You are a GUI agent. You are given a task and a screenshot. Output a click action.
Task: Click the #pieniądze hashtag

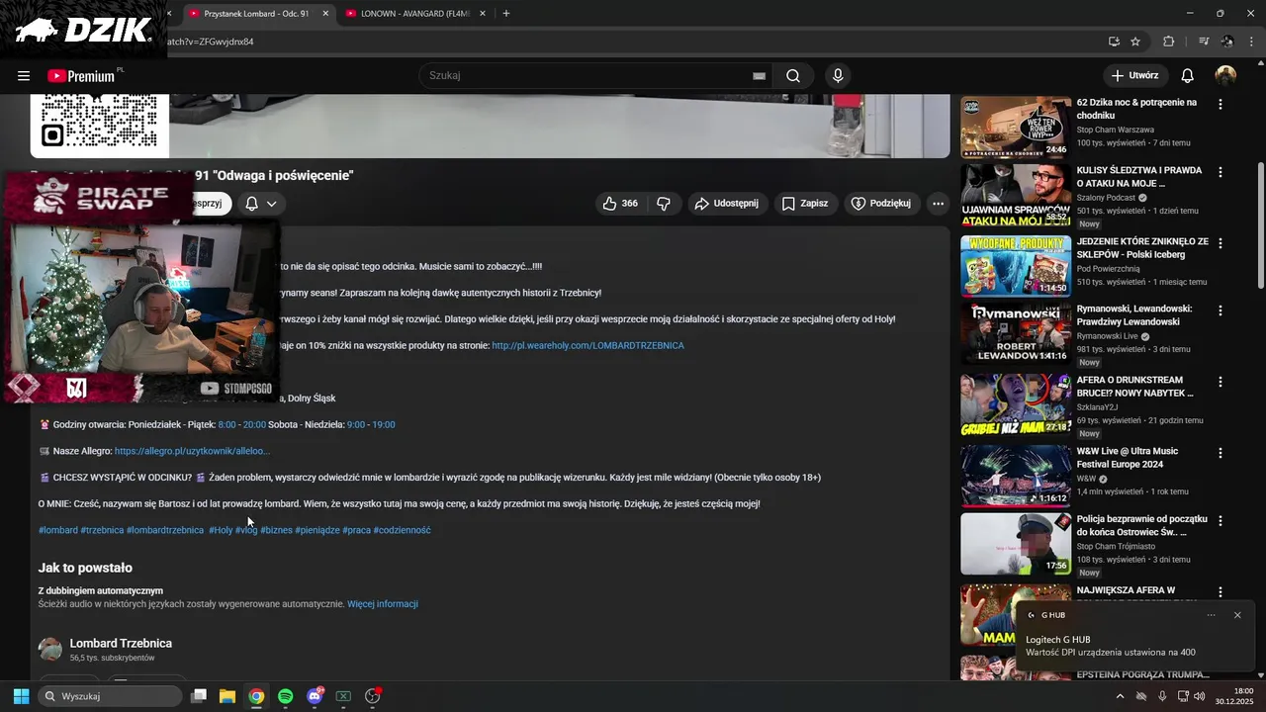point(316,530)
